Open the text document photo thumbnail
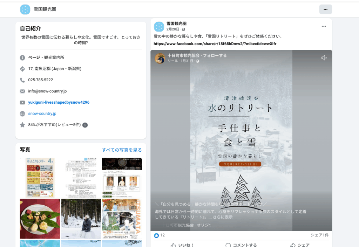The image size is (359, 247). click(81, 178)
